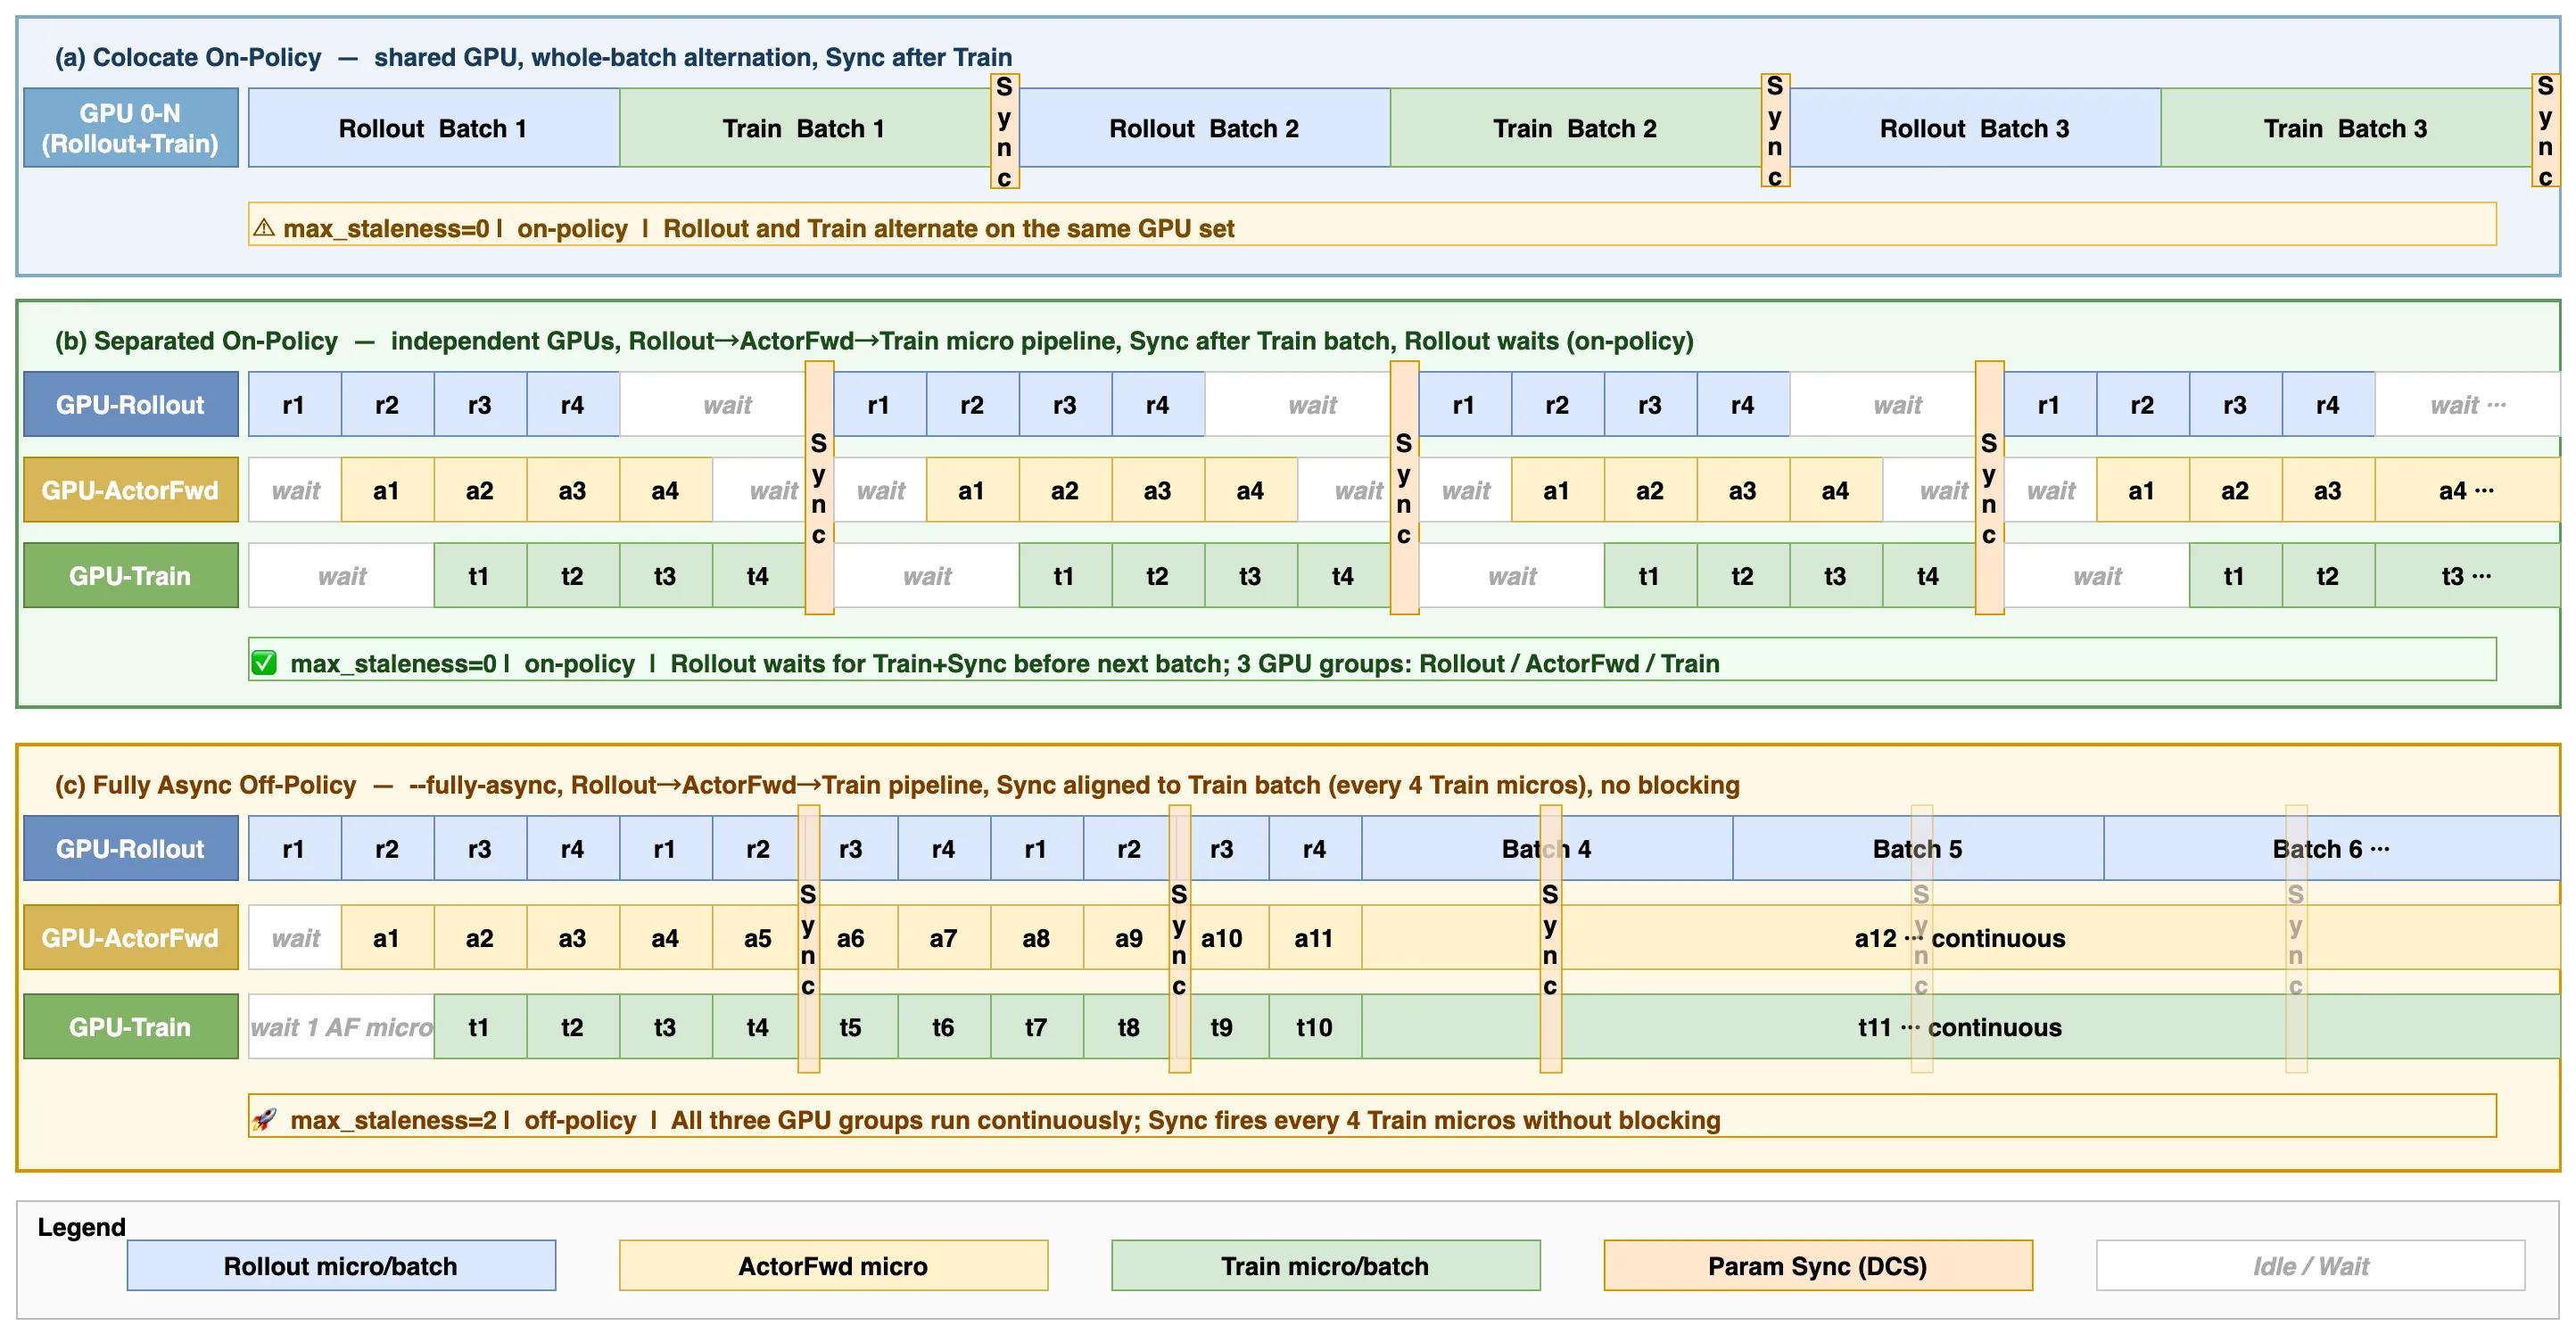Select the a6 ActorFwd cell
2576x1334 pixels.
[x=851, y=937]
